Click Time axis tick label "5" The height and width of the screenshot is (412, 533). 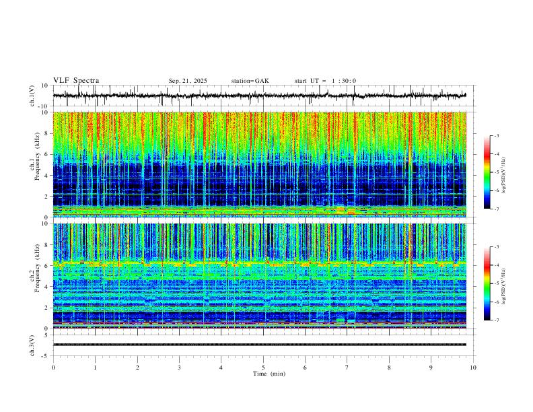click(x=263, y=368)
